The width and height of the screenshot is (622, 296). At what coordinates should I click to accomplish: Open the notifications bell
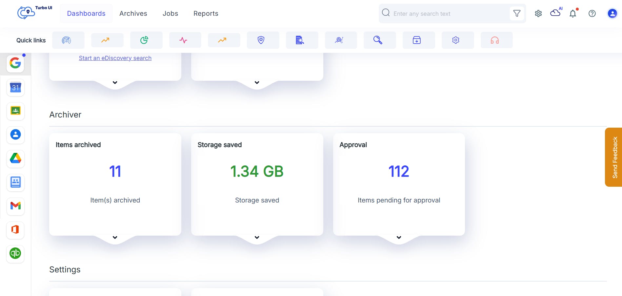pos(573,13)
